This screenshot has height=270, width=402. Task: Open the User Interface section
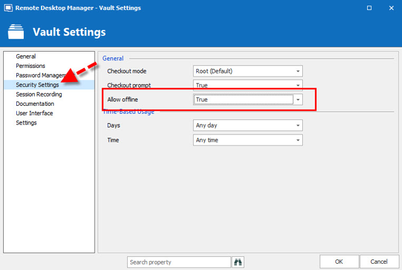coord(34,113)
